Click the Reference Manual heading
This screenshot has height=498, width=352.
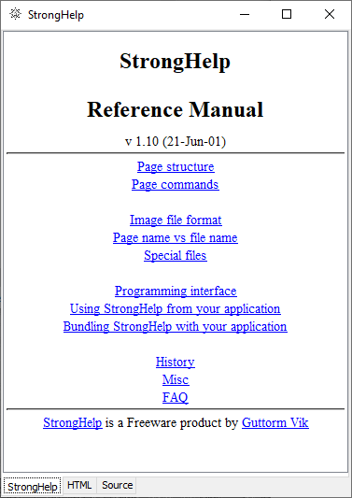[x=176, y=109]
